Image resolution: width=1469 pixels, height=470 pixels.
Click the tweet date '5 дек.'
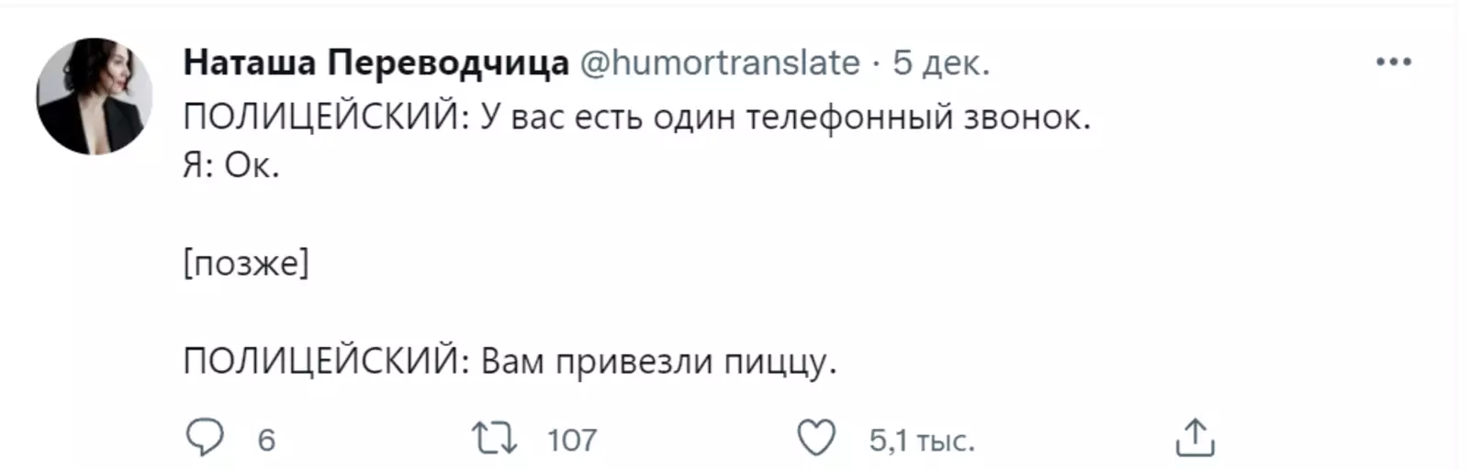pyautogui.click(x=941, y=62)
